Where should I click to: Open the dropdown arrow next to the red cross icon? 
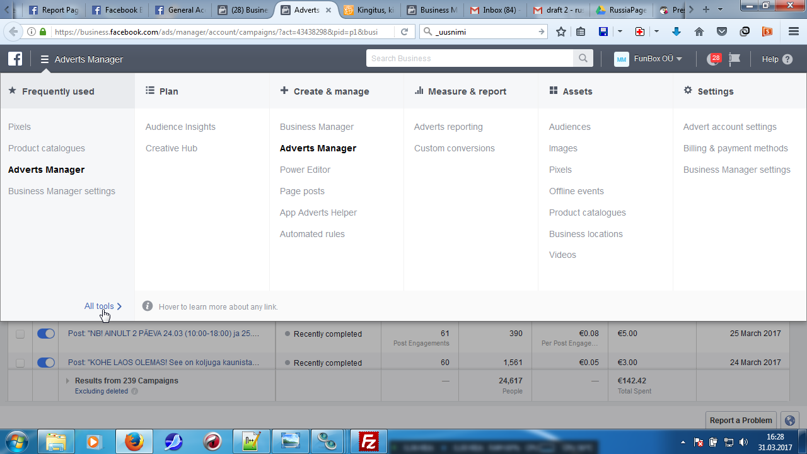point(656,32)
